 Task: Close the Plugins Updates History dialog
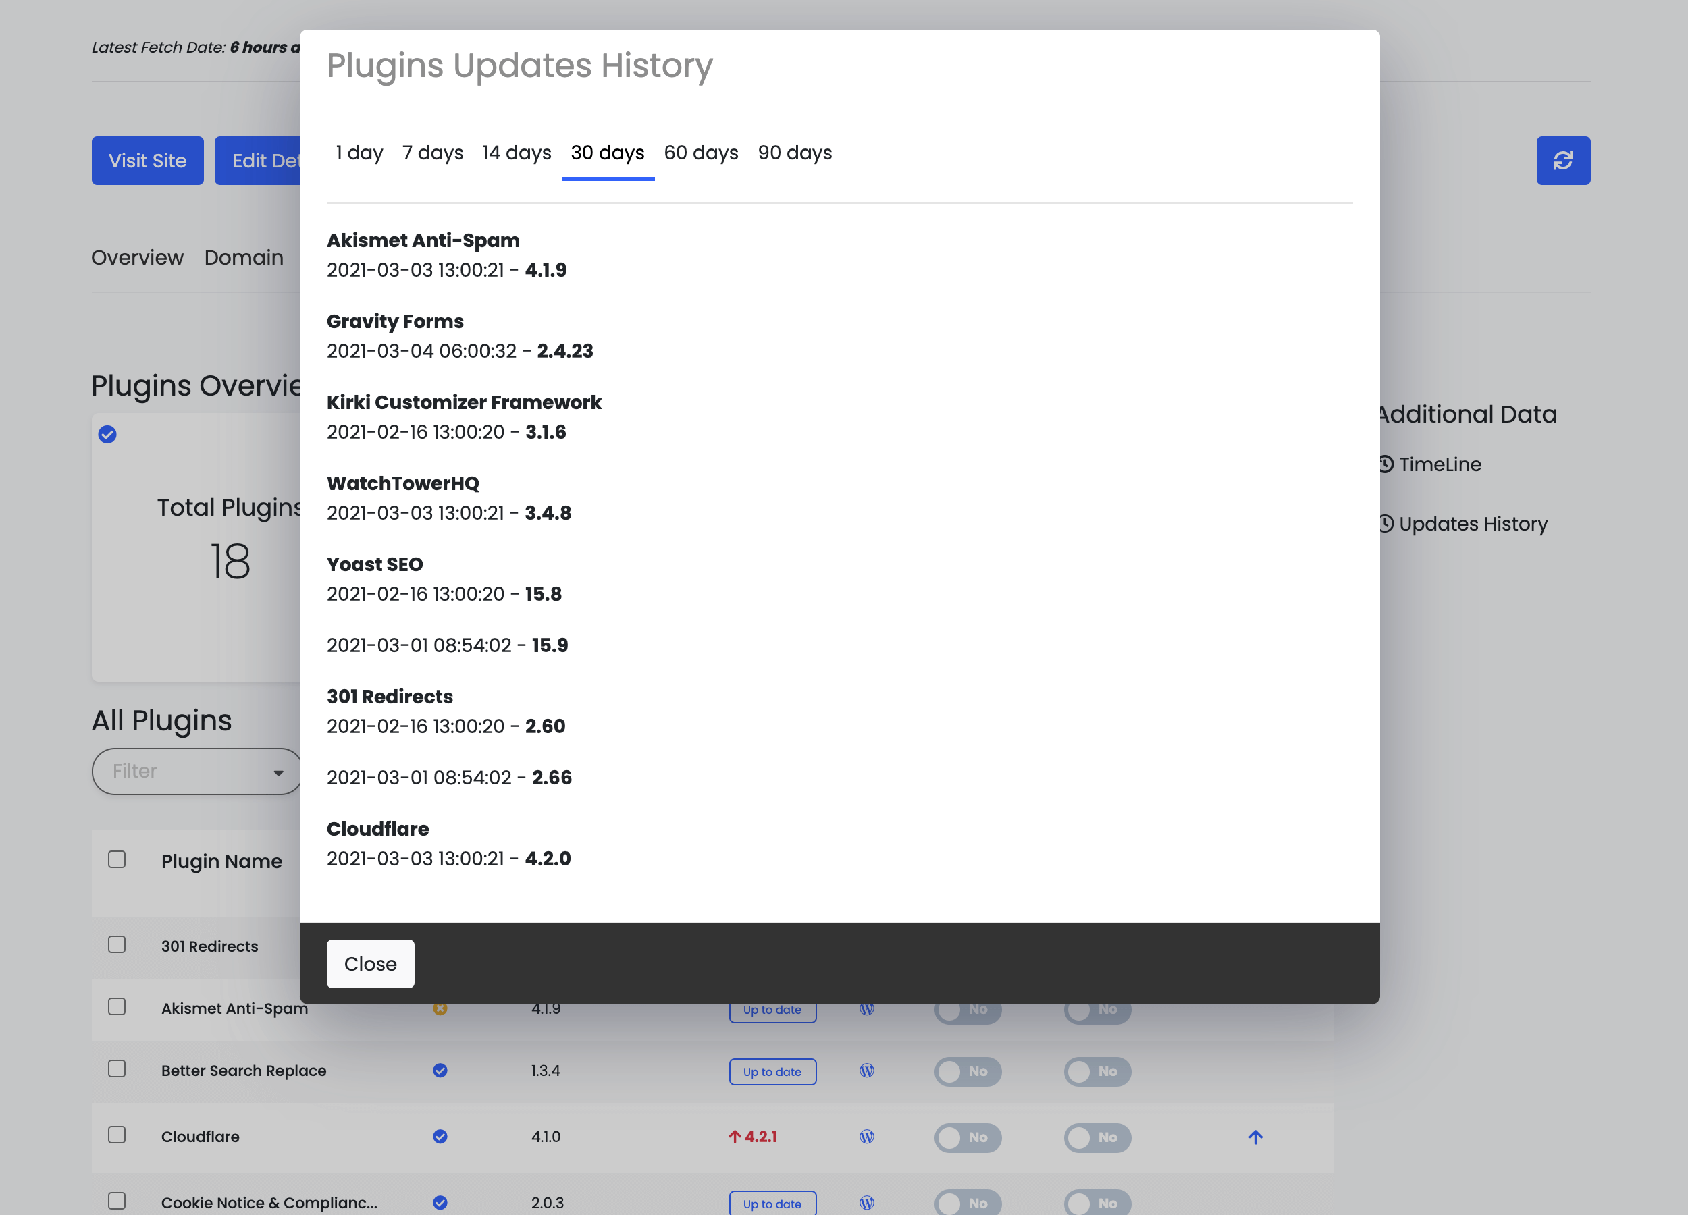pyautogui.click(x=370, y=963)
